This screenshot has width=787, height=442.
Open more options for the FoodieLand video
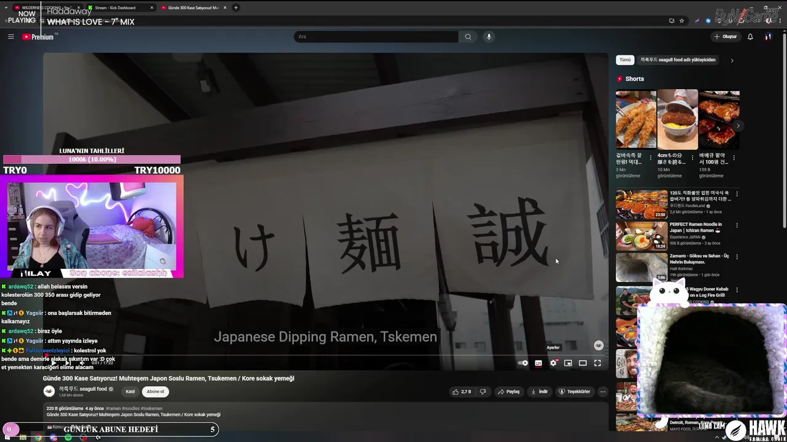click(737, 194)
